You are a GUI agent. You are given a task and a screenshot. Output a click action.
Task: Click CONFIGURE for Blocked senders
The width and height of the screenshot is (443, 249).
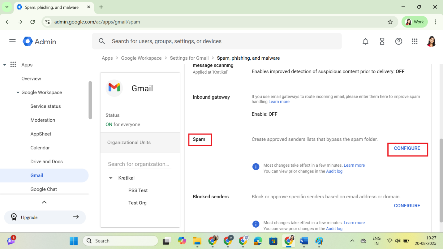coord(407,206)
